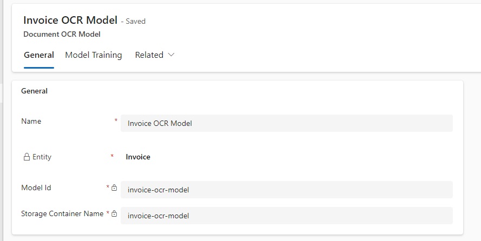
Task: Click the Name field label
Action: [31, 122]
